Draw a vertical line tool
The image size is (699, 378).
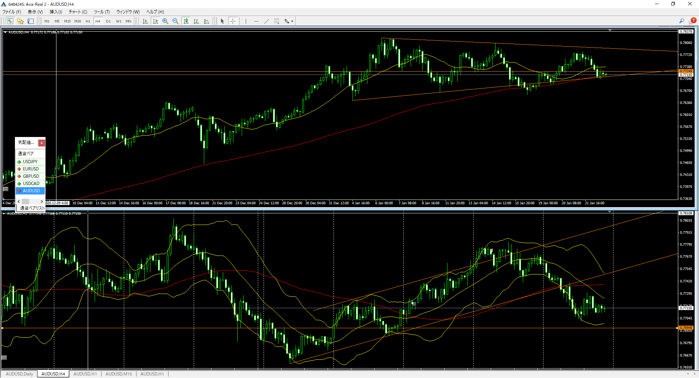pyautogui.click(x=246, y=21)
